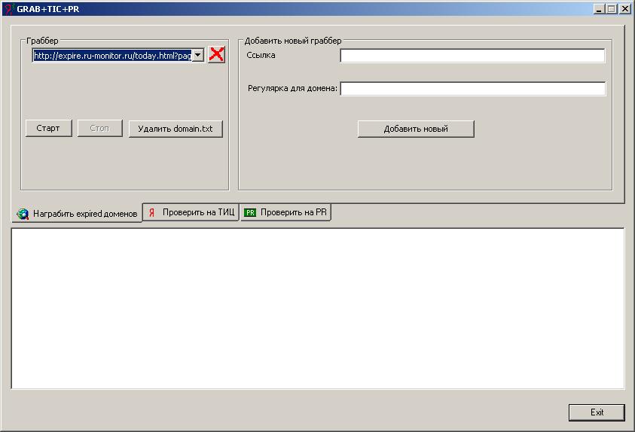The width and height of the screenshot is (635, 432).
Task: Click inside the empty results text area
Action: pyautogui.click(x=318, y=309)
